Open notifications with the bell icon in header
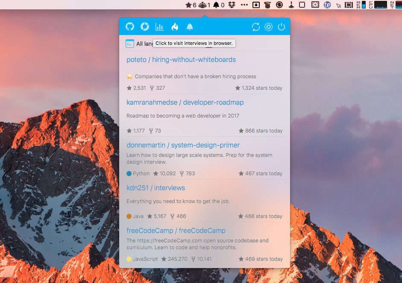Image resolution: width=402 pixels, height=283 pixels. pyautogui.click(x=190, y=27)
